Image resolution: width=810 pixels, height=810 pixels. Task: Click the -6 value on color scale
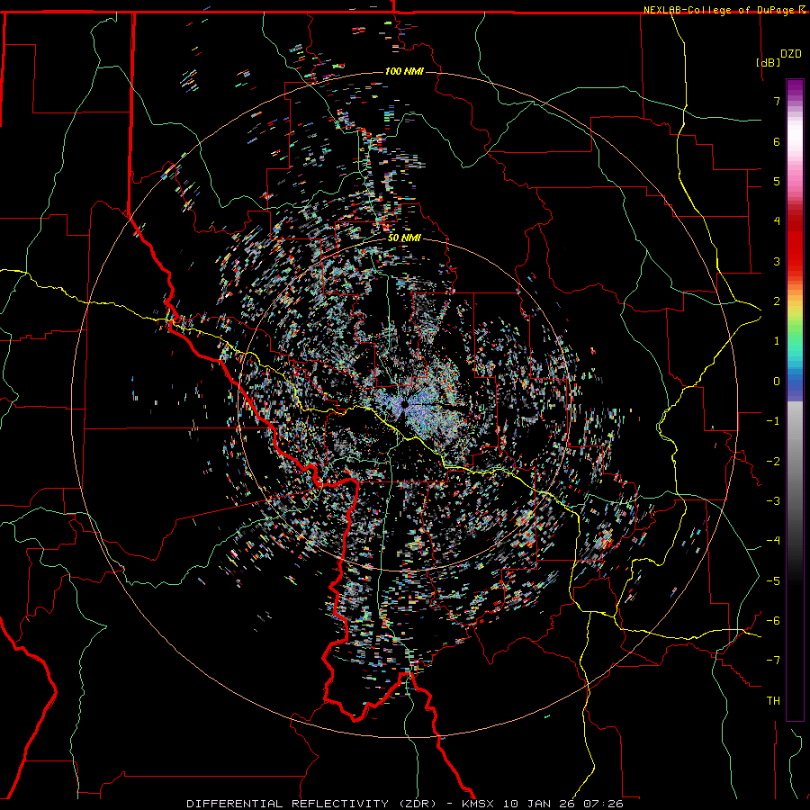click(773, 621)
